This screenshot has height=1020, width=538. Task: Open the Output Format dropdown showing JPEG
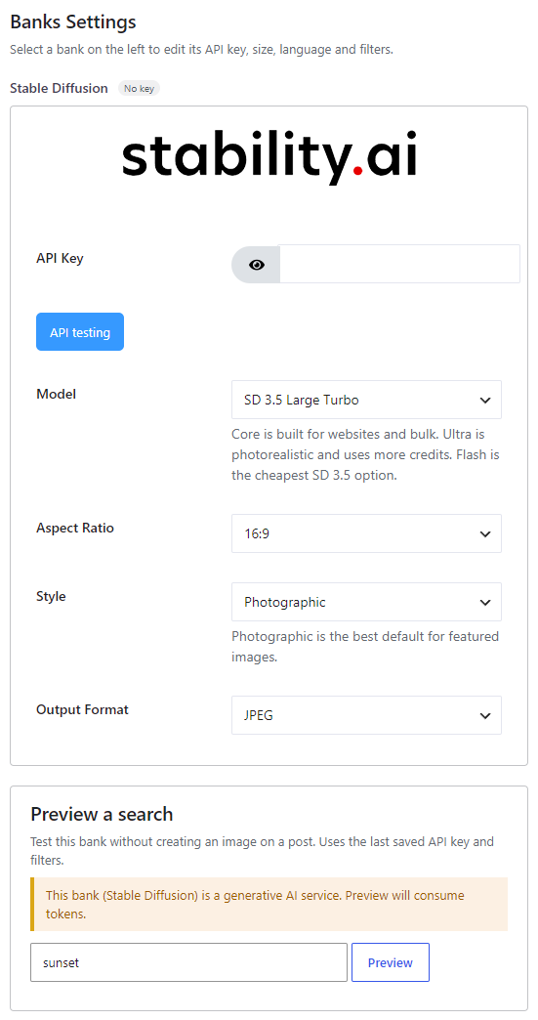(x=366, y=715)
